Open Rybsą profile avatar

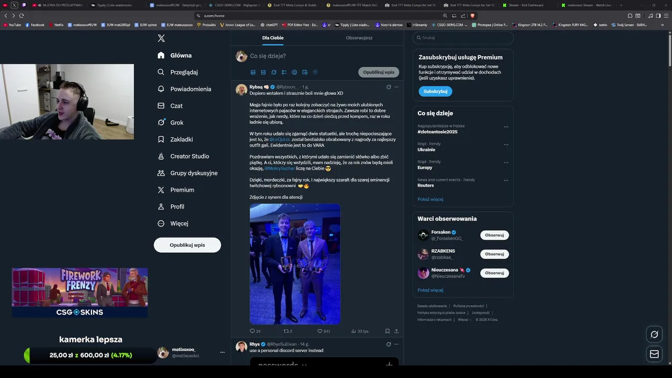point(241,90)
